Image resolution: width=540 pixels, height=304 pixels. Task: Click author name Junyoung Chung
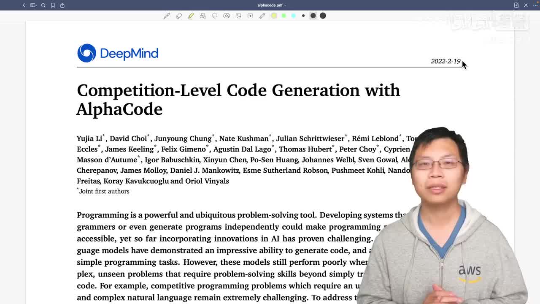point(183,138)
